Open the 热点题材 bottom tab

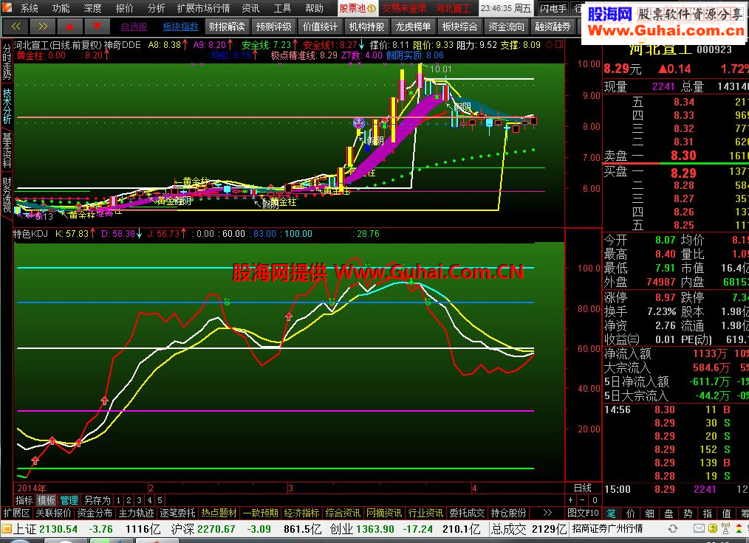(x=219, y=513)
